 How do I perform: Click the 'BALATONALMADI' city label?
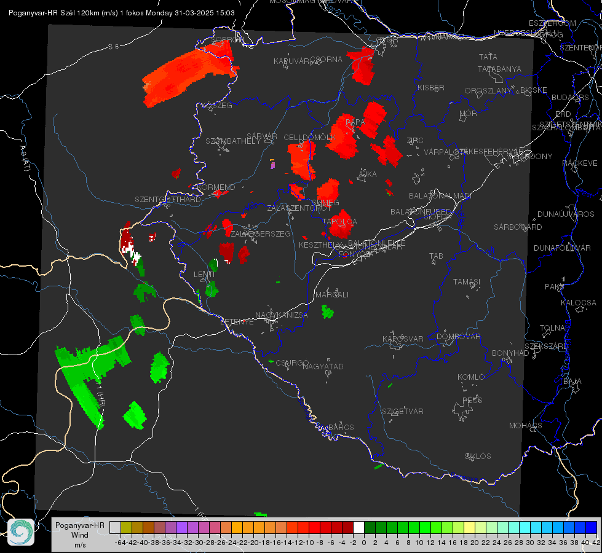pos(440,196)
